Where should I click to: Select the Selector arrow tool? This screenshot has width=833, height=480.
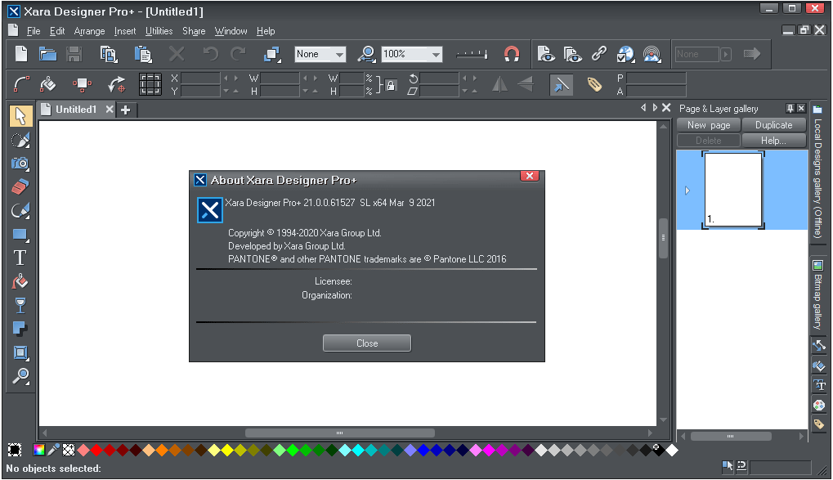click(x=20, y=116)
